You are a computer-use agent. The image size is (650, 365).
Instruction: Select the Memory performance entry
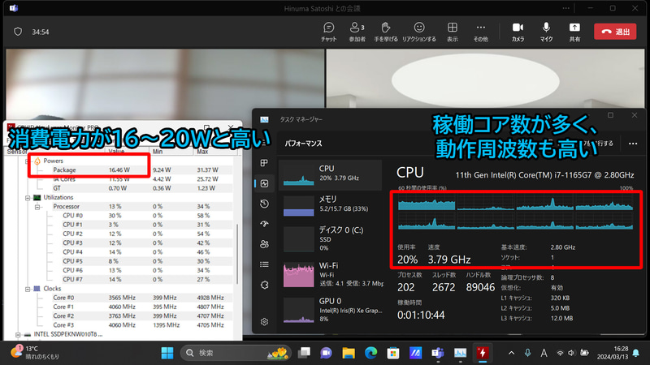coord(331,206)
